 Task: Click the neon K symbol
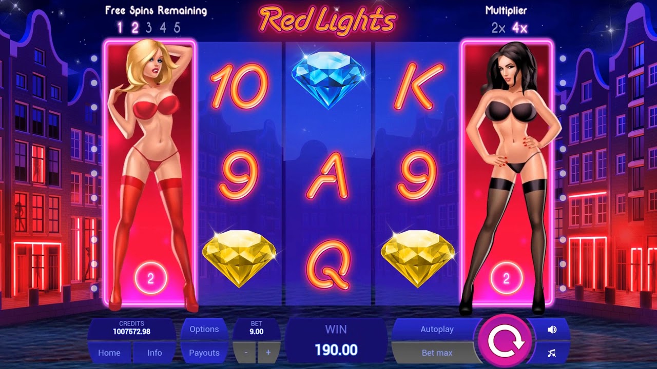click(x=418, y=86)
